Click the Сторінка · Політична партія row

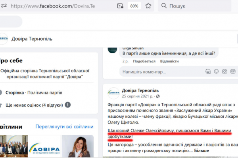(x=34, y=92)
